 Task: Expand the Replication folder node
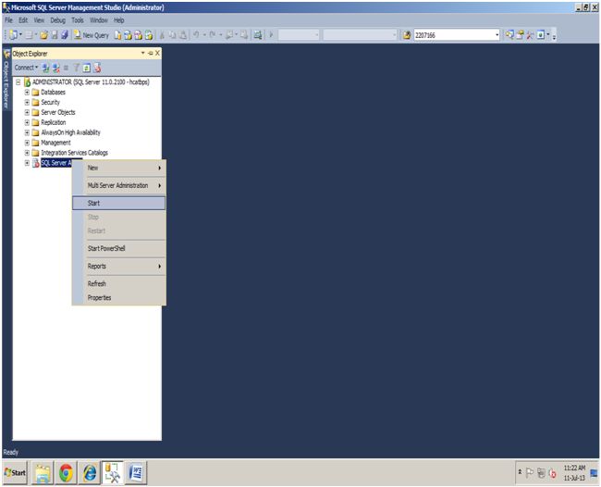pos(27,122)
